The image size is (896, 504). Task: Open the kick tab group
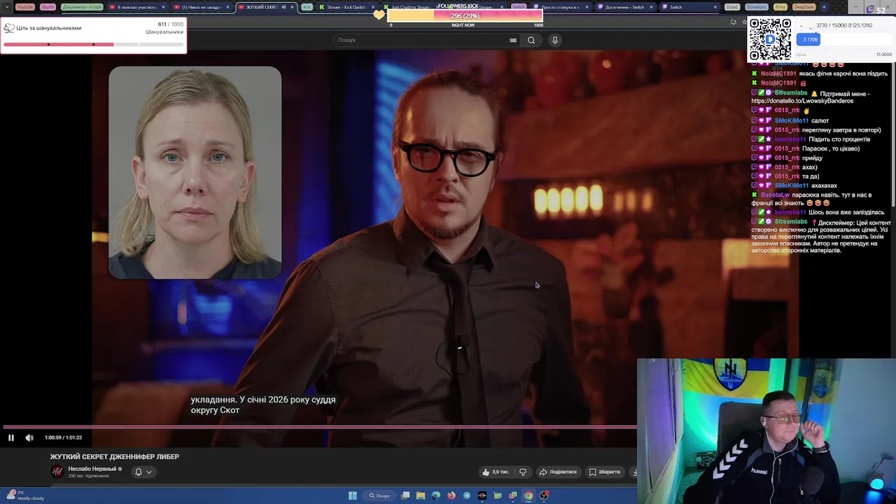pyautogui.click(x=307, y=7)
